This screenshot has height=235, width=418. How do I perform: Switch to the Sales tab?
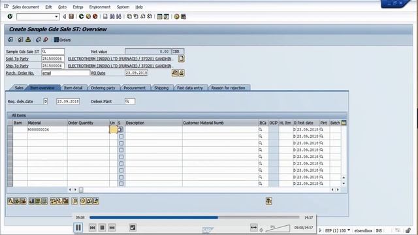pyautogui.click(x=19, y=87)
